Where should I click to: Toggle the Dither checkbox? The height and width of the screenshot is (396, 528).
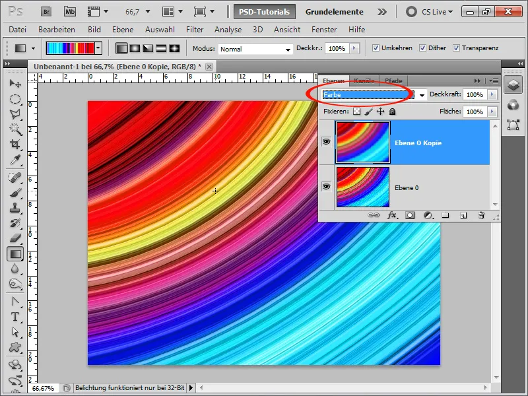point(422,48)
